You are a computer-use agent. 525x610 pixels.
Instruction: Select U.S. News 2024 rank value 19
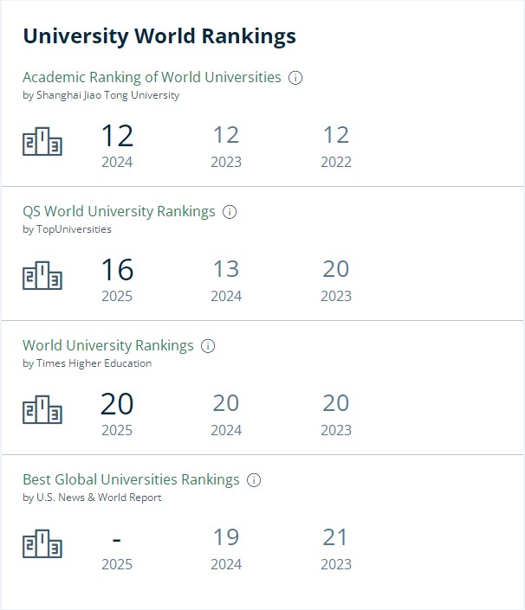click(x=226, y=537)
